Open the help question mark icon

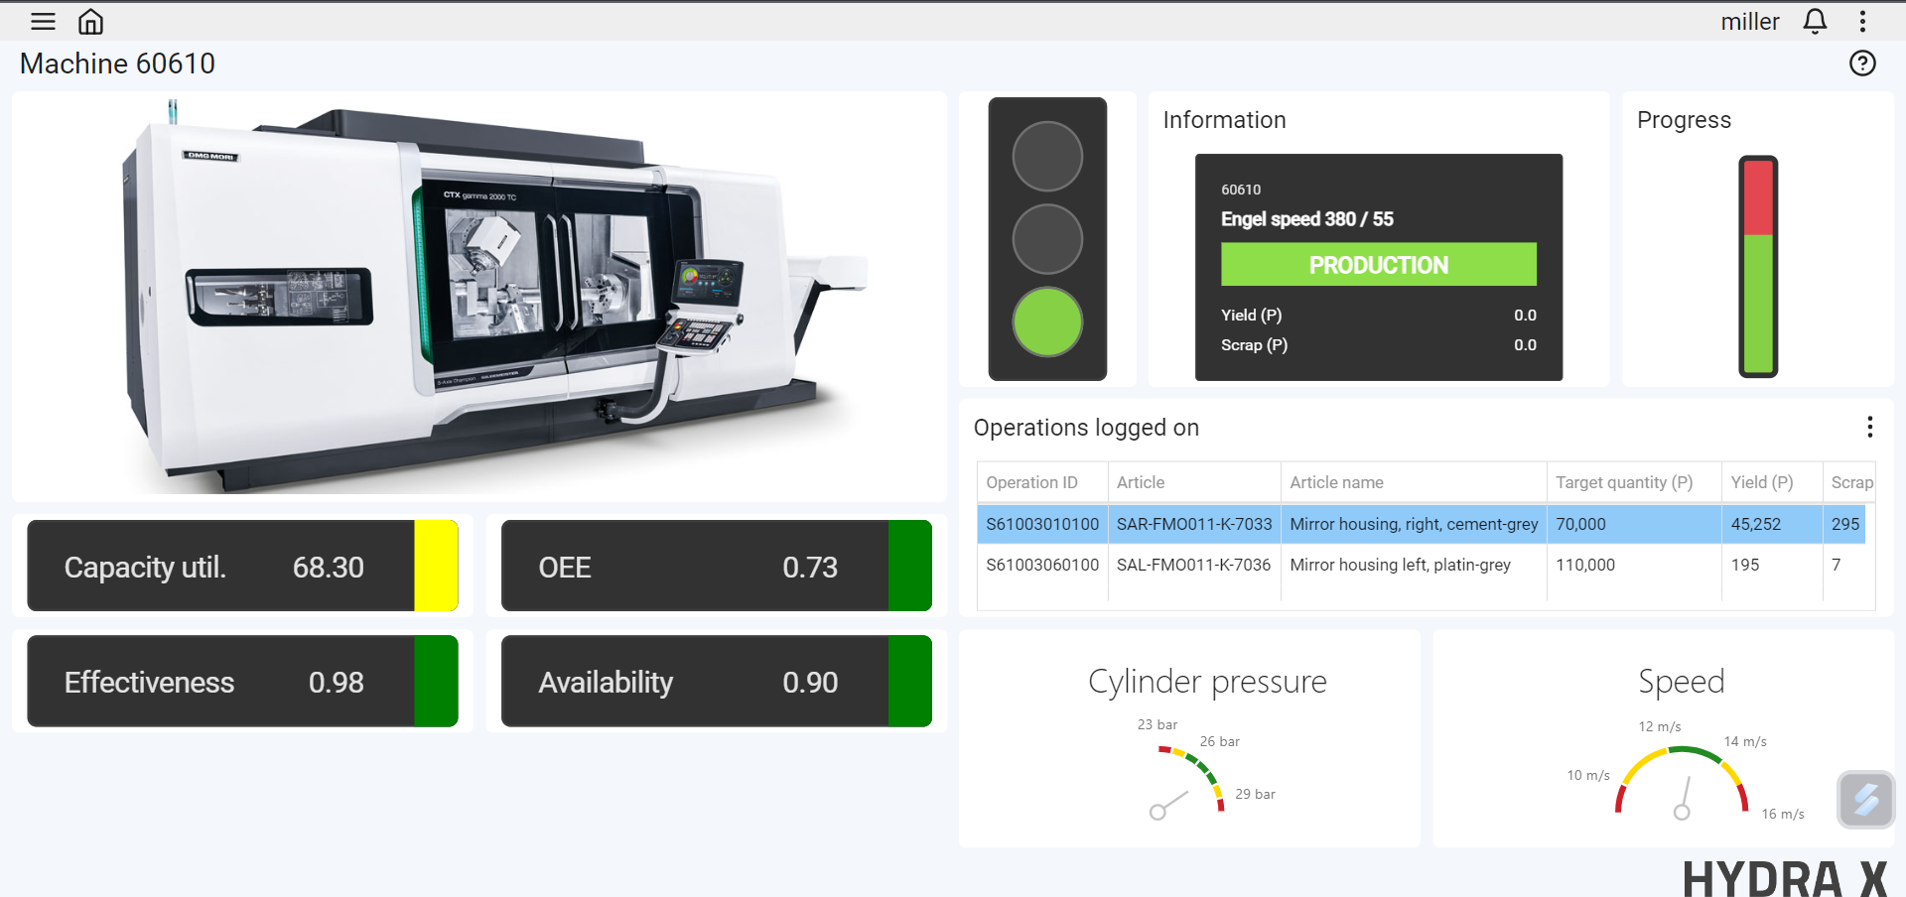pyautogui.click(x=1862, y=64)
